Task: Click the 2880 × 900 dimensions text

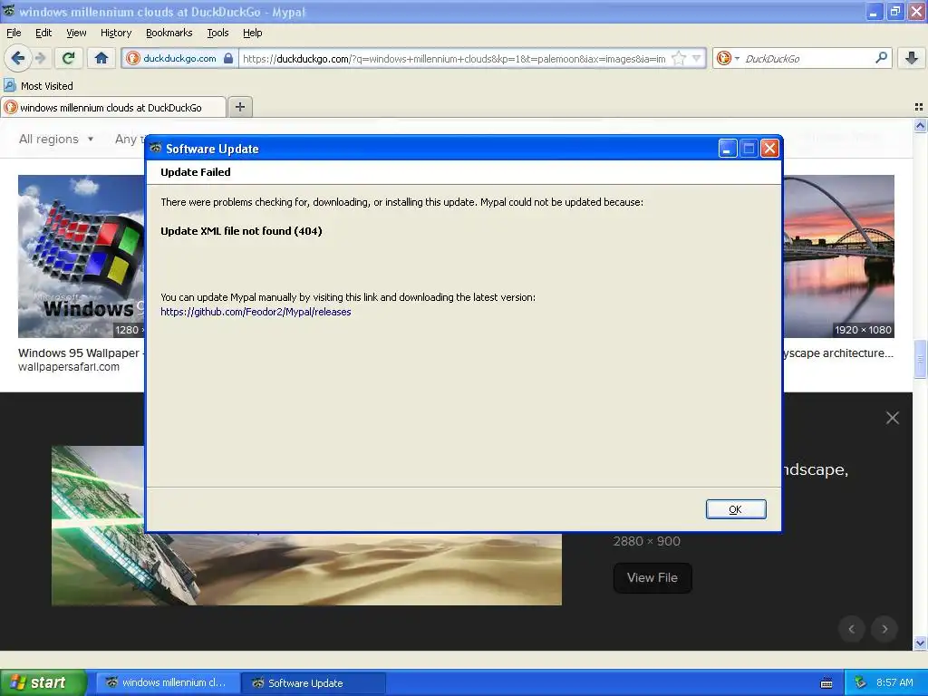Action: 646,541
